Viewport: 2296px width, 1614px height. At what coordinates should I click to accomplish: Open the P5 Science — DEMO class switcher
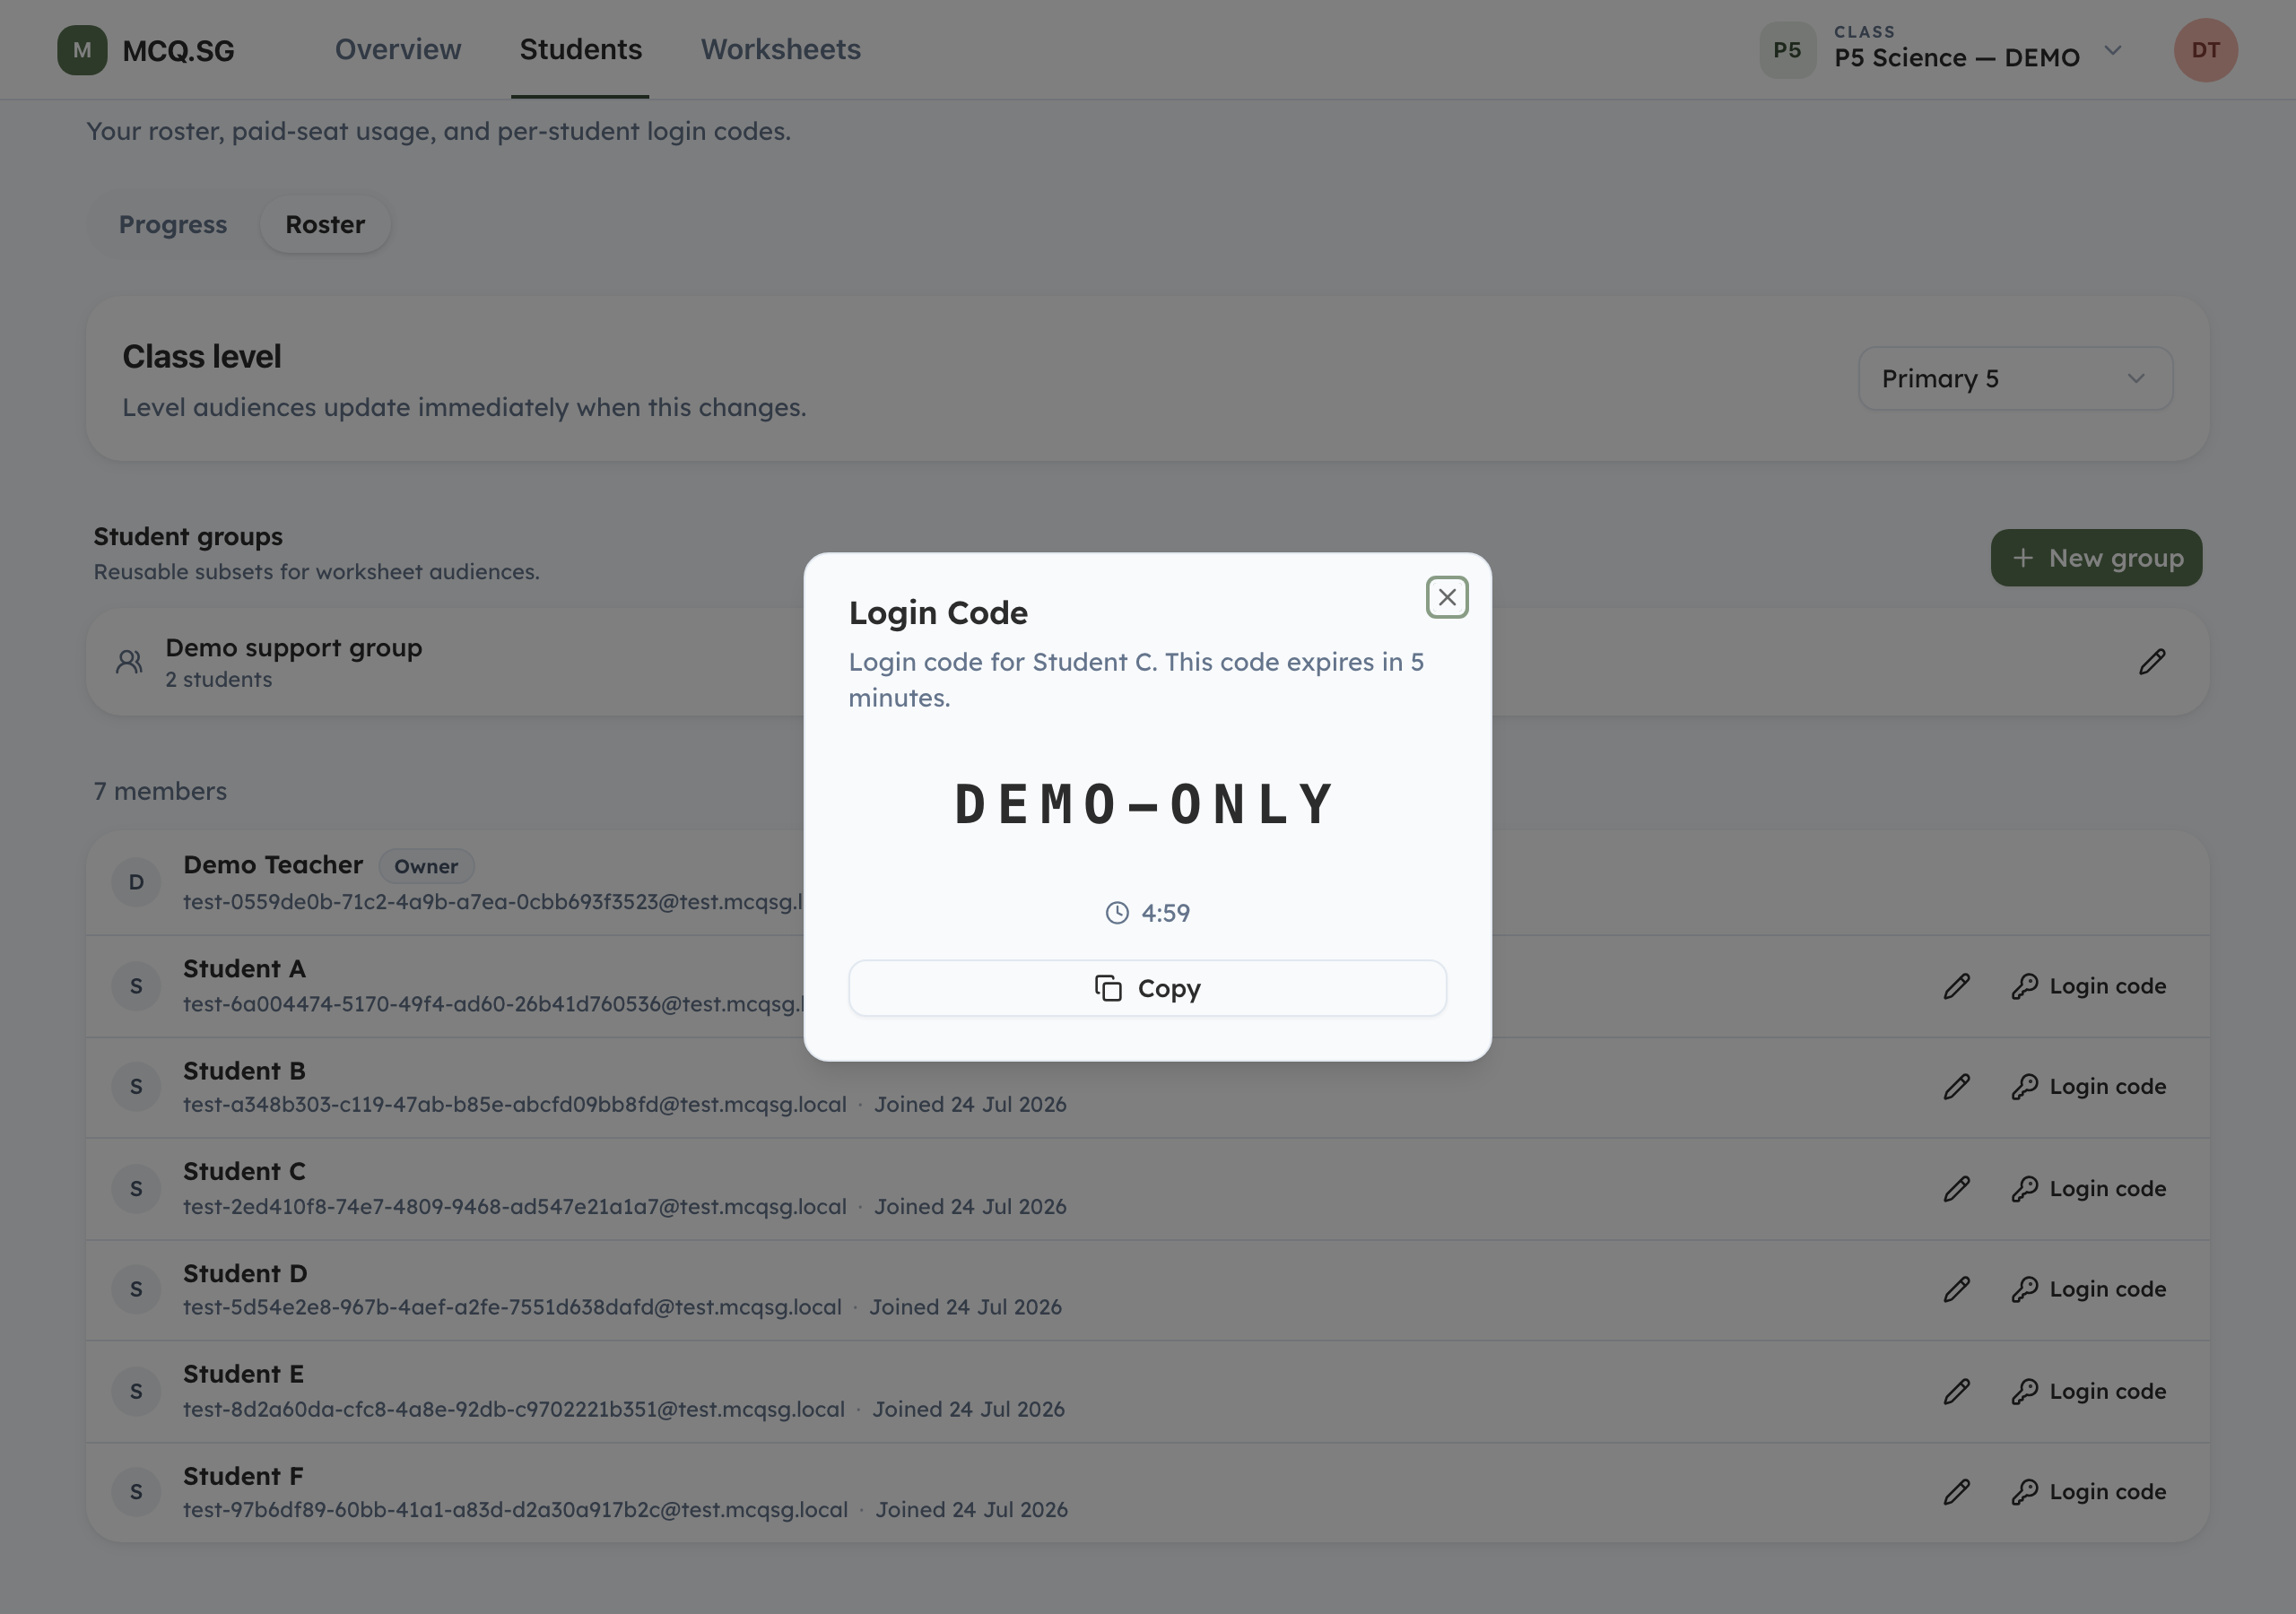pyautogui.click(x=1942, y=49)
